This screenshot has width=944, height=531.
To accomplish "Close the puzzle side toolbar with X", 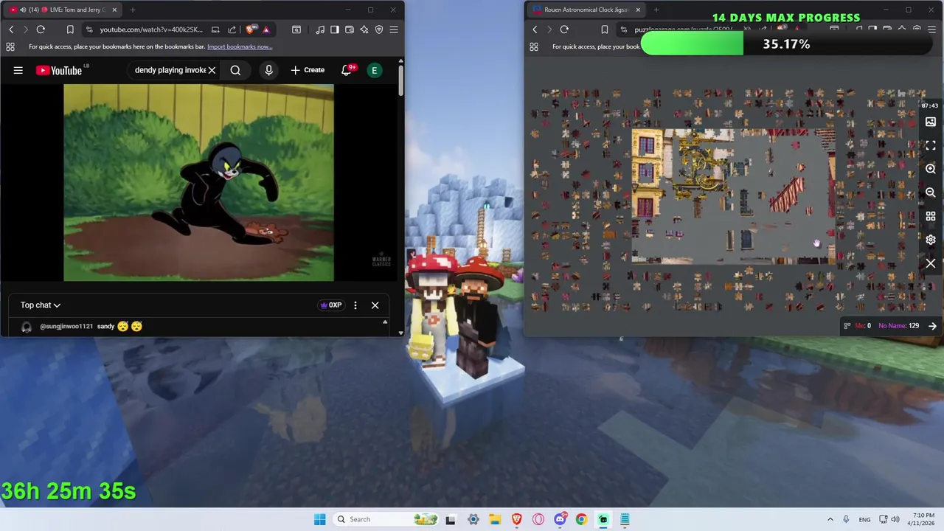I will pos(931,263).
